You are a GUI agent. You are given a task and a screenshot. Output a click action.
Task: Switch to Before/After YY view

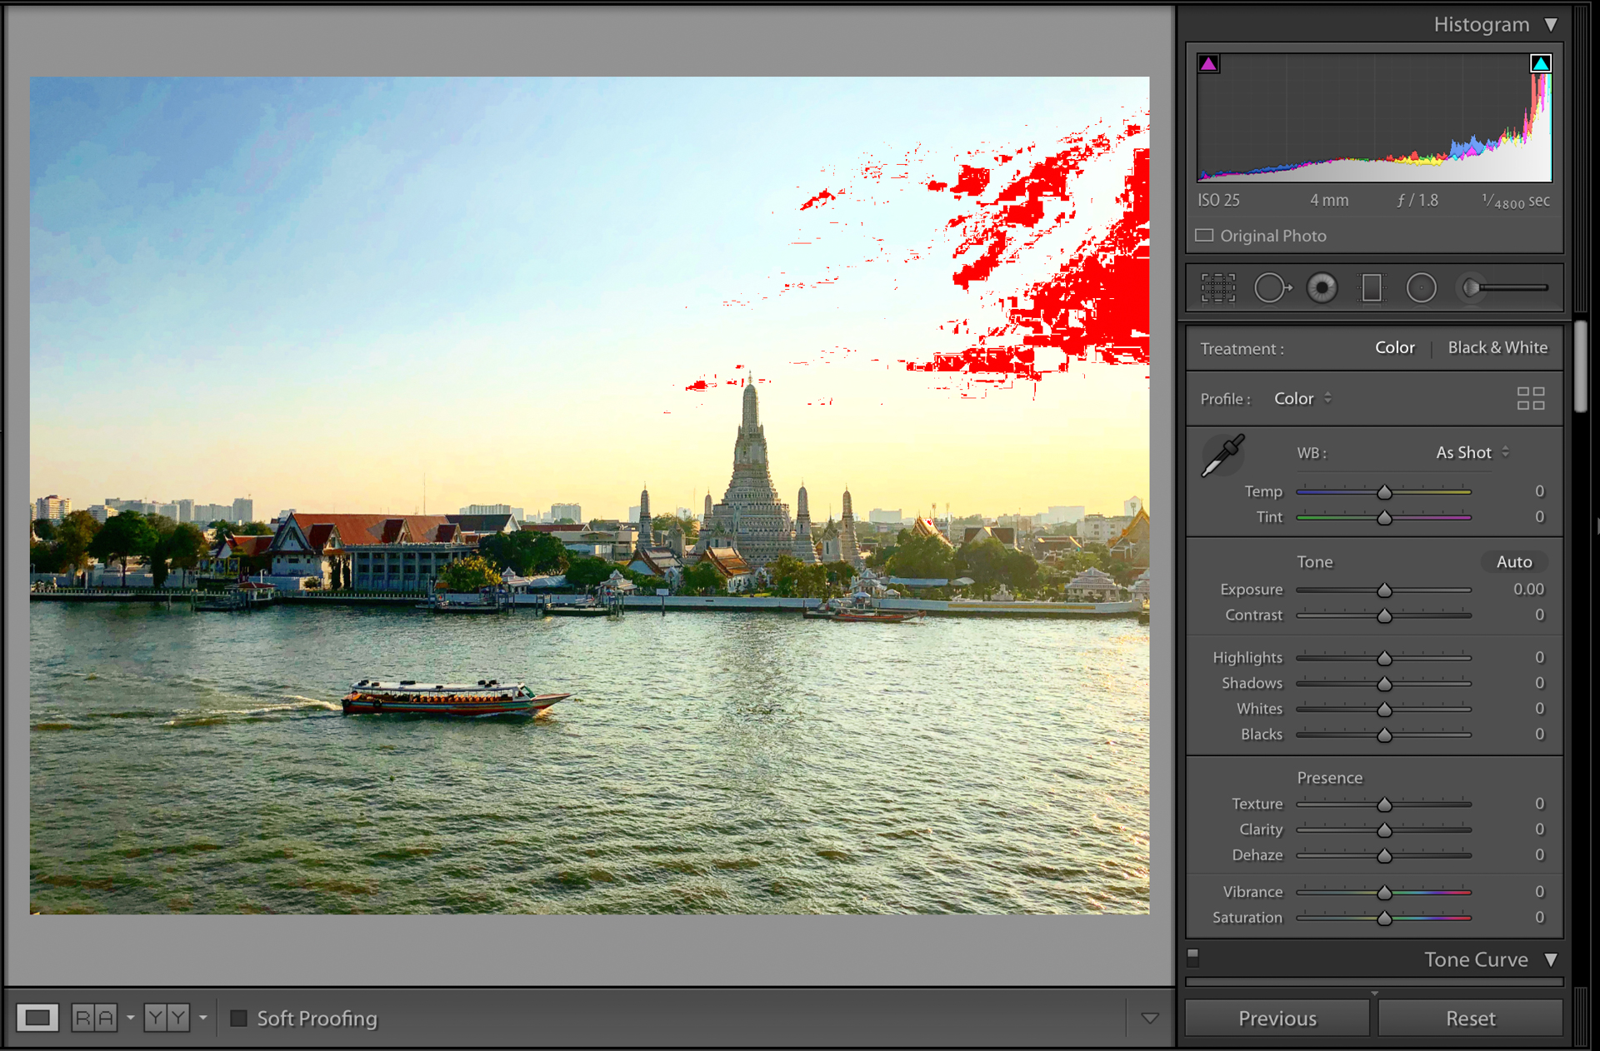pyautogui.click(x=167, y=1018)
